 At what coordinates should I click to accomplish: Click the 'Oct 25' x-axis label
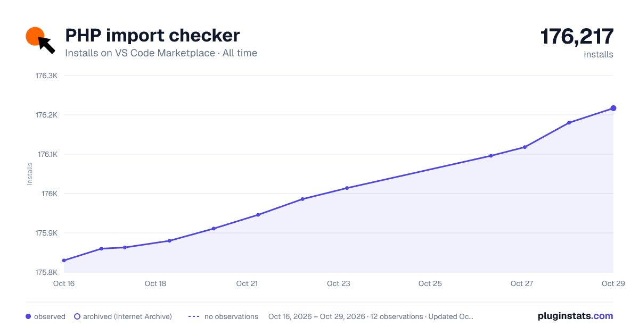click(430, 283)
